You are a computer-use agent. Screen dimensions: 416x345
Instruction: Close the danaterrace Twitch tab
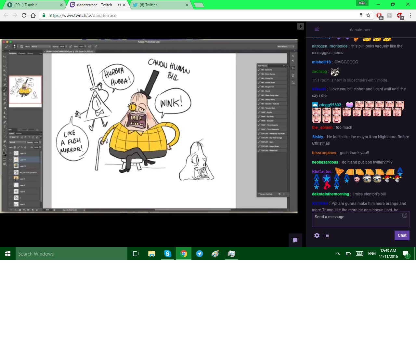point(124,5)
